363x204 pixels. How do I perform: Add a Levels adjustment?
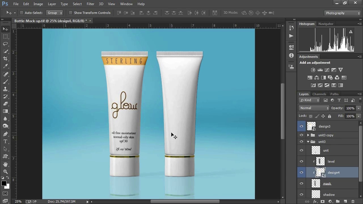320,70
